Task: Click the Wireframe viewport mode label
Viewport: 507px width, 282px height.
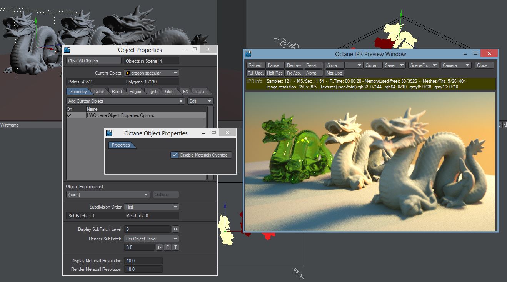Action: pos(10,125)
